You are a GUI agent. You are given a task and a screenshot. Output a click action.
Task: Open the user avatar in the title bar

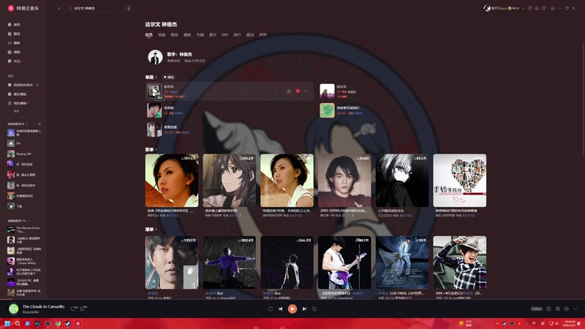point(487,8)
